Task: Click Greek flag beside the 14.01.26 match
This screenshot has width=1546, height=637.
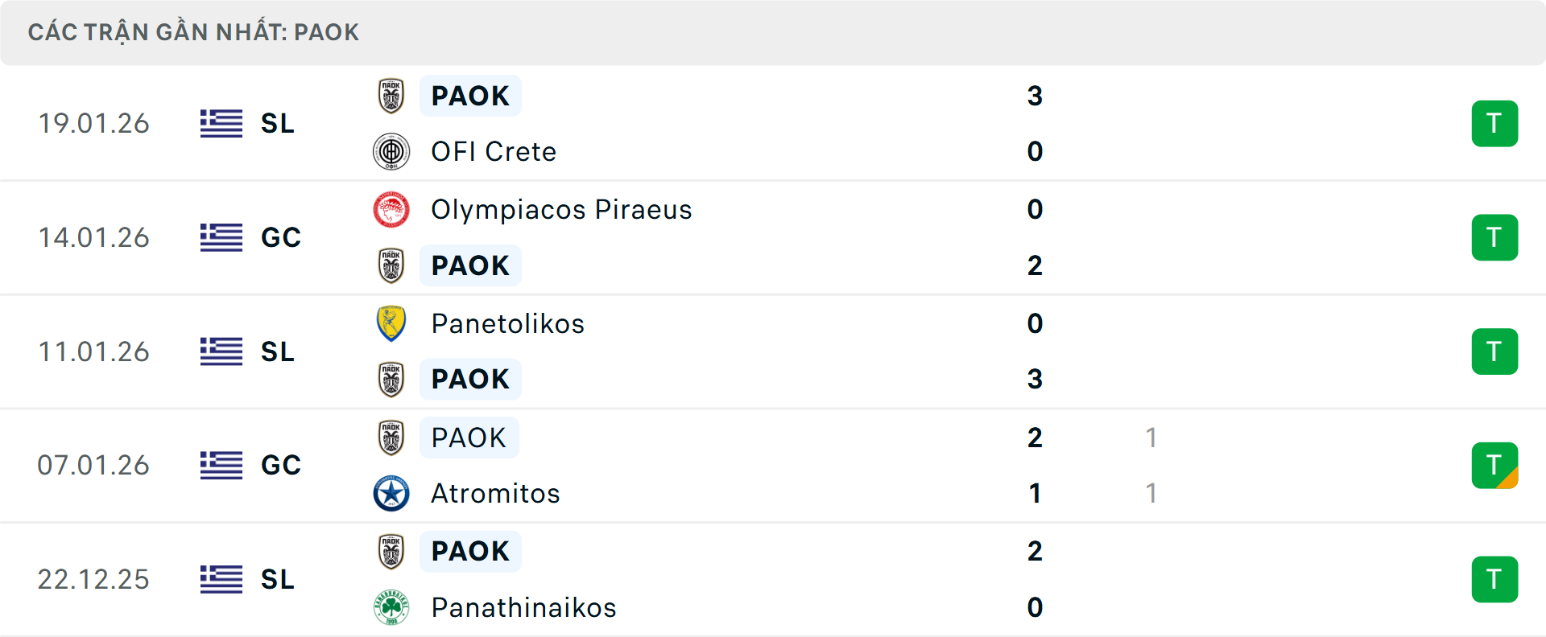Action: (221, 237)
